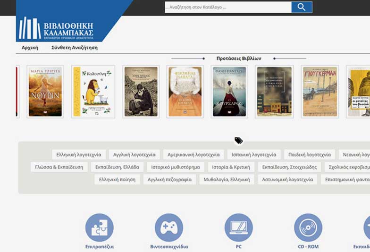Open the Αμερικανική λογοτεχνία tag
370x252 pixels.
pyautogui.click(x=193, y=155)
